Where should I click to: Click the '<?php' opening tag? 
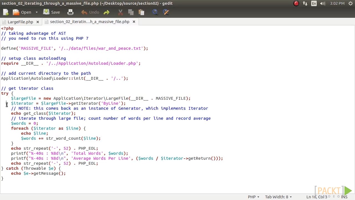pos(7,28)
